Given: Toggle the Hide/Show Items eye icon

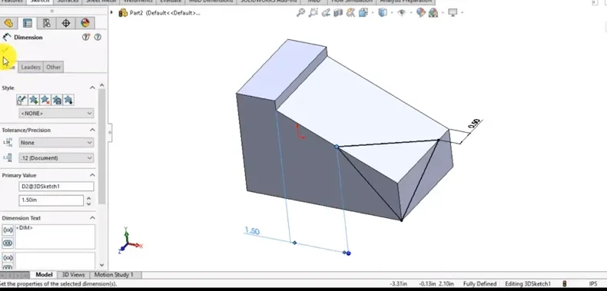Looking at the screenshot, I should [x=401, y=13].
